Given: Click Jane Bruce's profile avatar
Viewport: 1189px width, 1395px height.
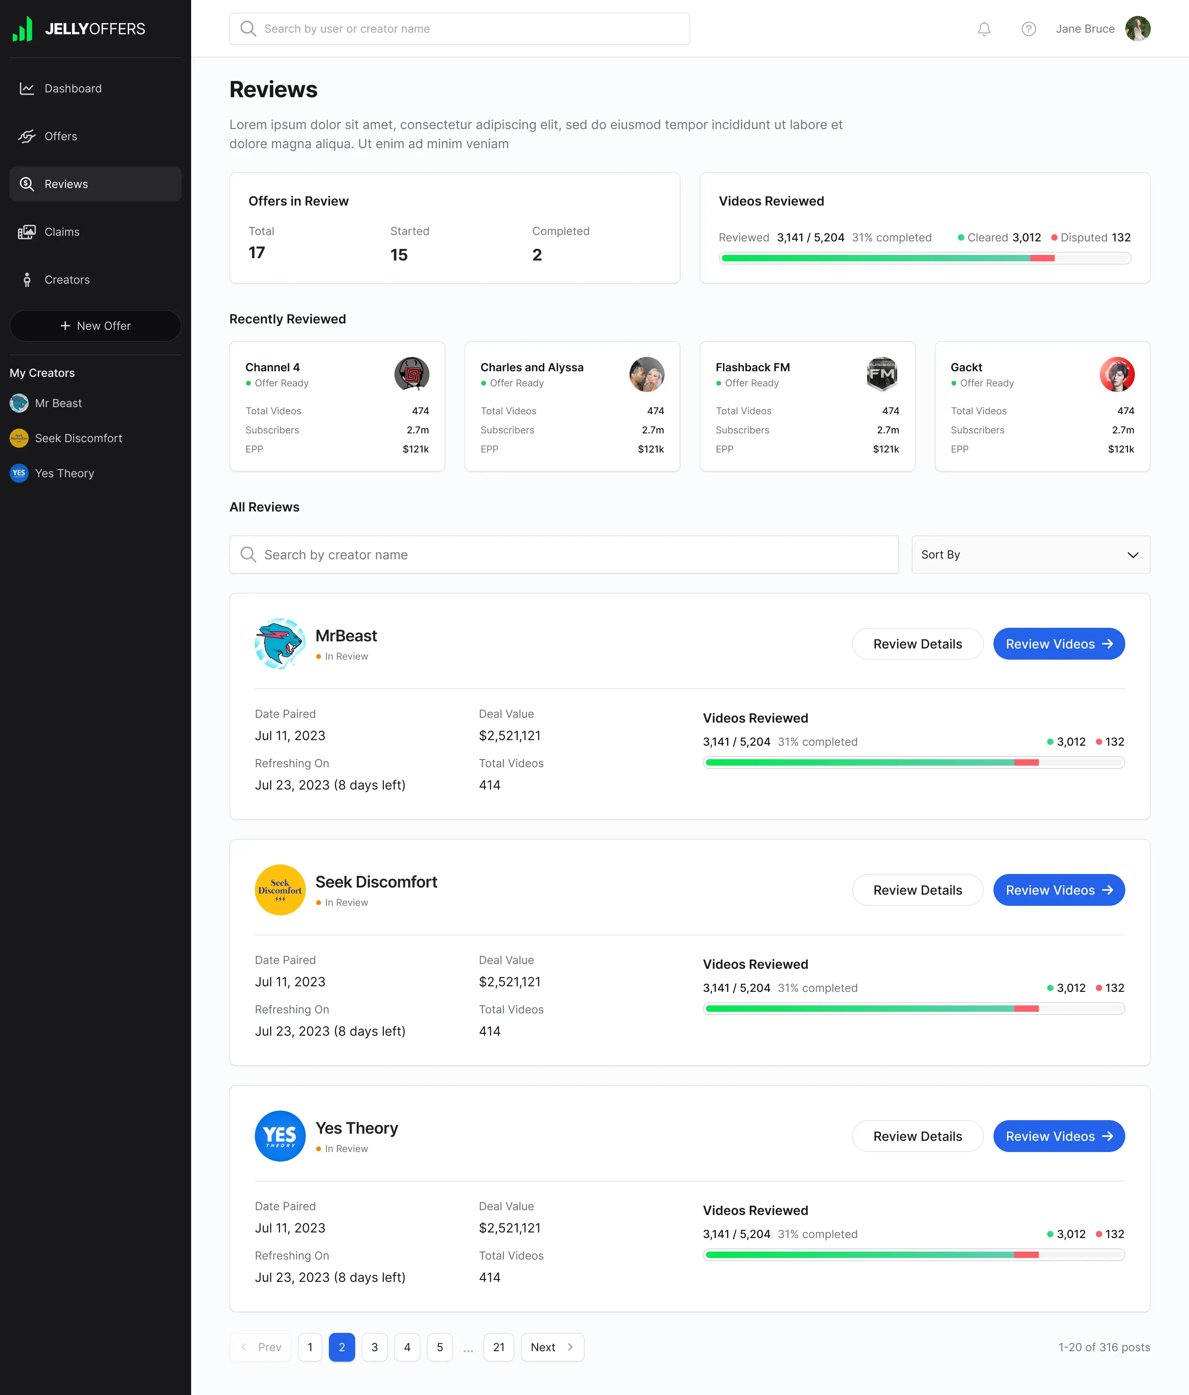Looking at the screenshot, I should 1137,29.
